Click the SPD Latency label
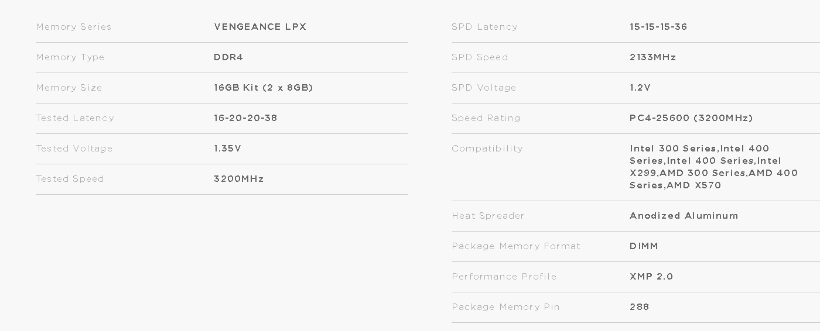The width and height of the screenshot is (820, 331). point(484,27)
